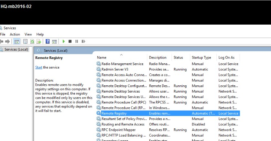Click 'Enables rem...' description cell
271x141 pixels.
point(160,114)
